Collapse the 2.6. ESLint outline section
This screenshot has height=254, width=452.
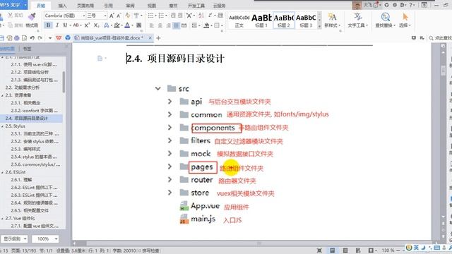pos(2,172)
